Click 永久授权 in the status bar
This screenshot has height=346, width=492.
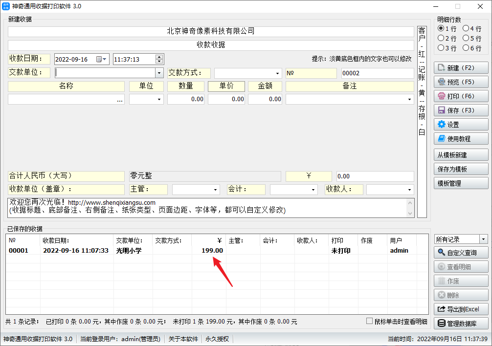coord(217,339)
